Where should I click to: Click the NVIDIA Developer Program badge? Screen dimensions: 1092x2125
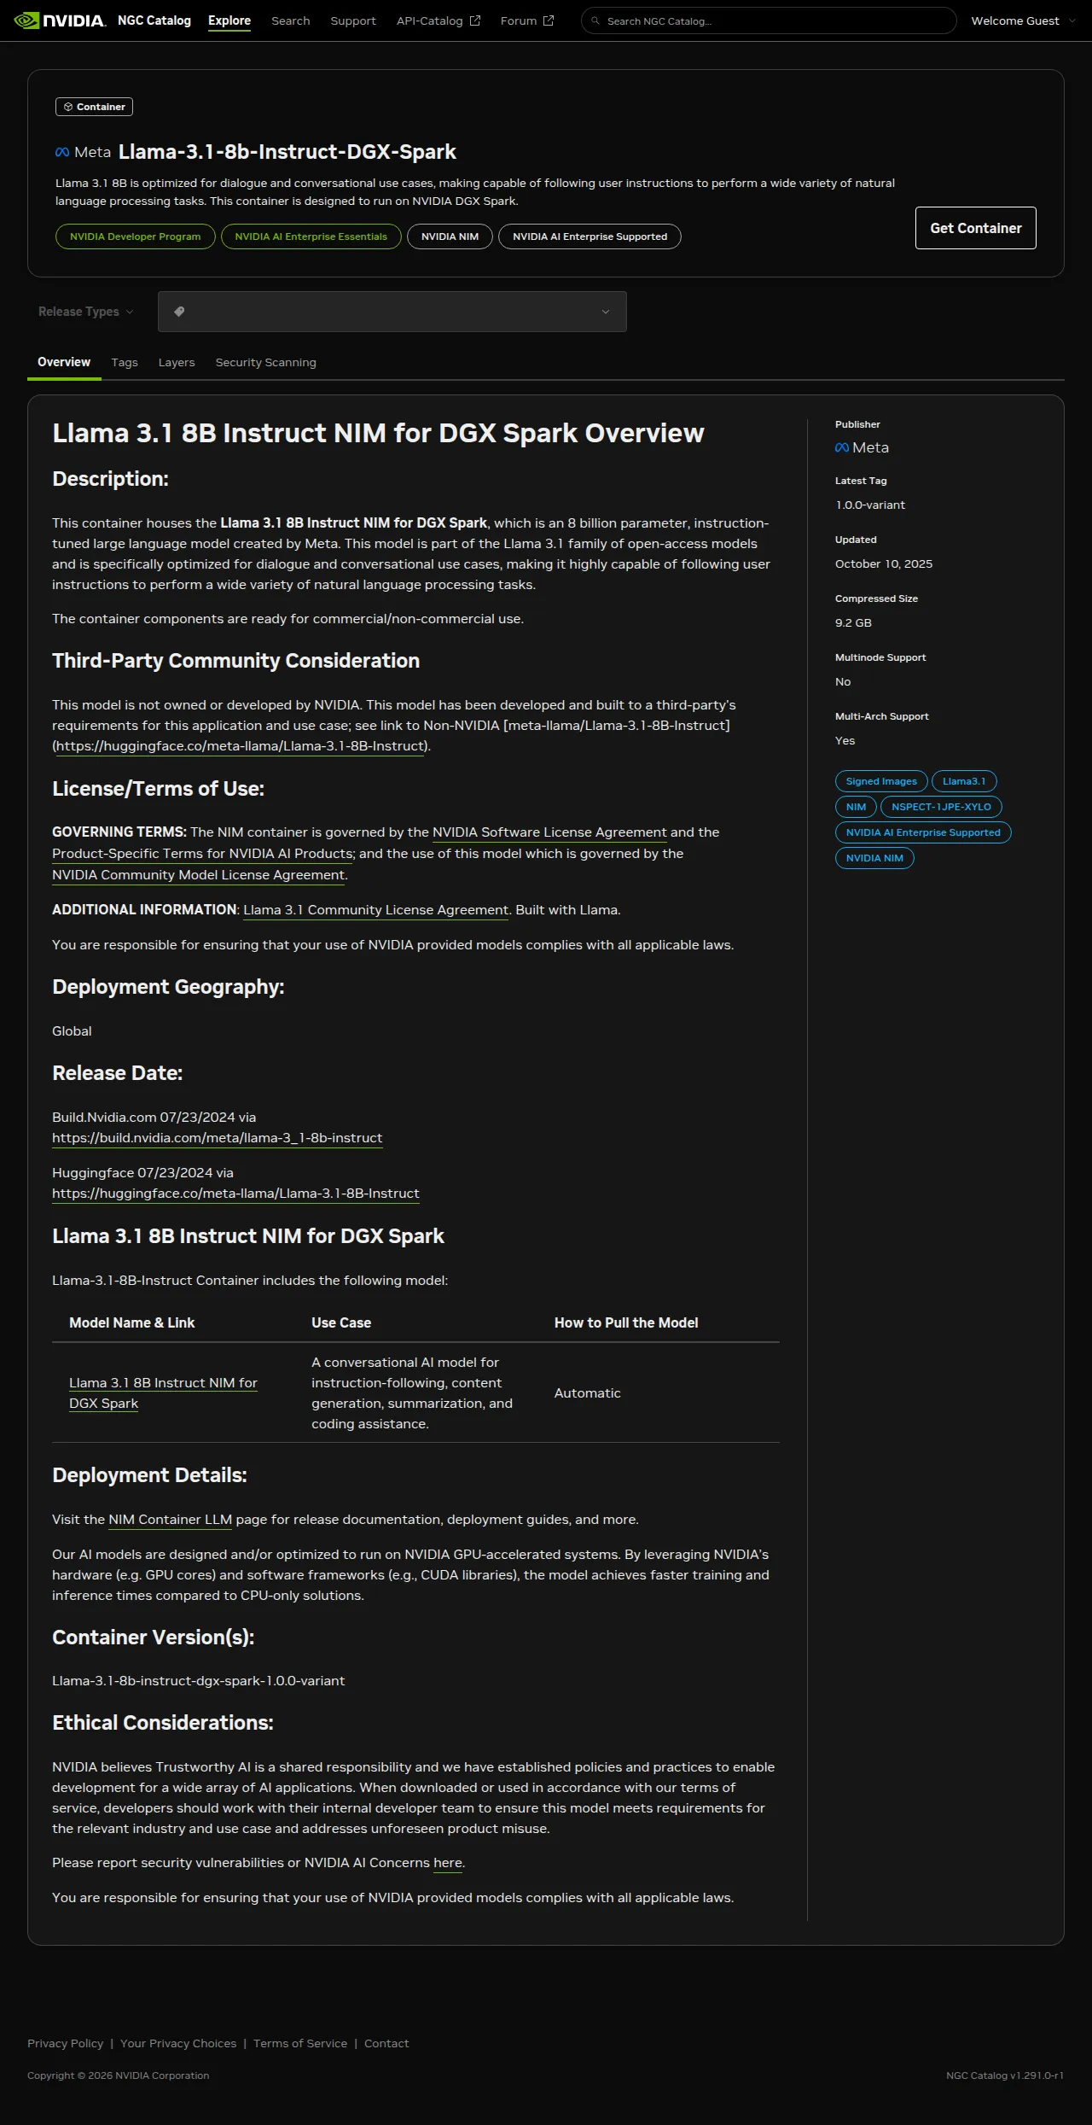(x=136, y=236)
